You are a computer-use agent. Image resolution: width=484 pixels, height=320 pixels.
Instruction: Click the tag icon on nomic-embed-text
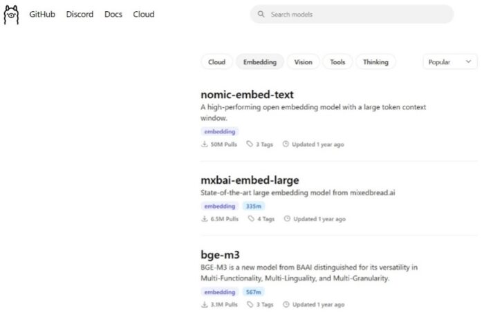(250, 144)
